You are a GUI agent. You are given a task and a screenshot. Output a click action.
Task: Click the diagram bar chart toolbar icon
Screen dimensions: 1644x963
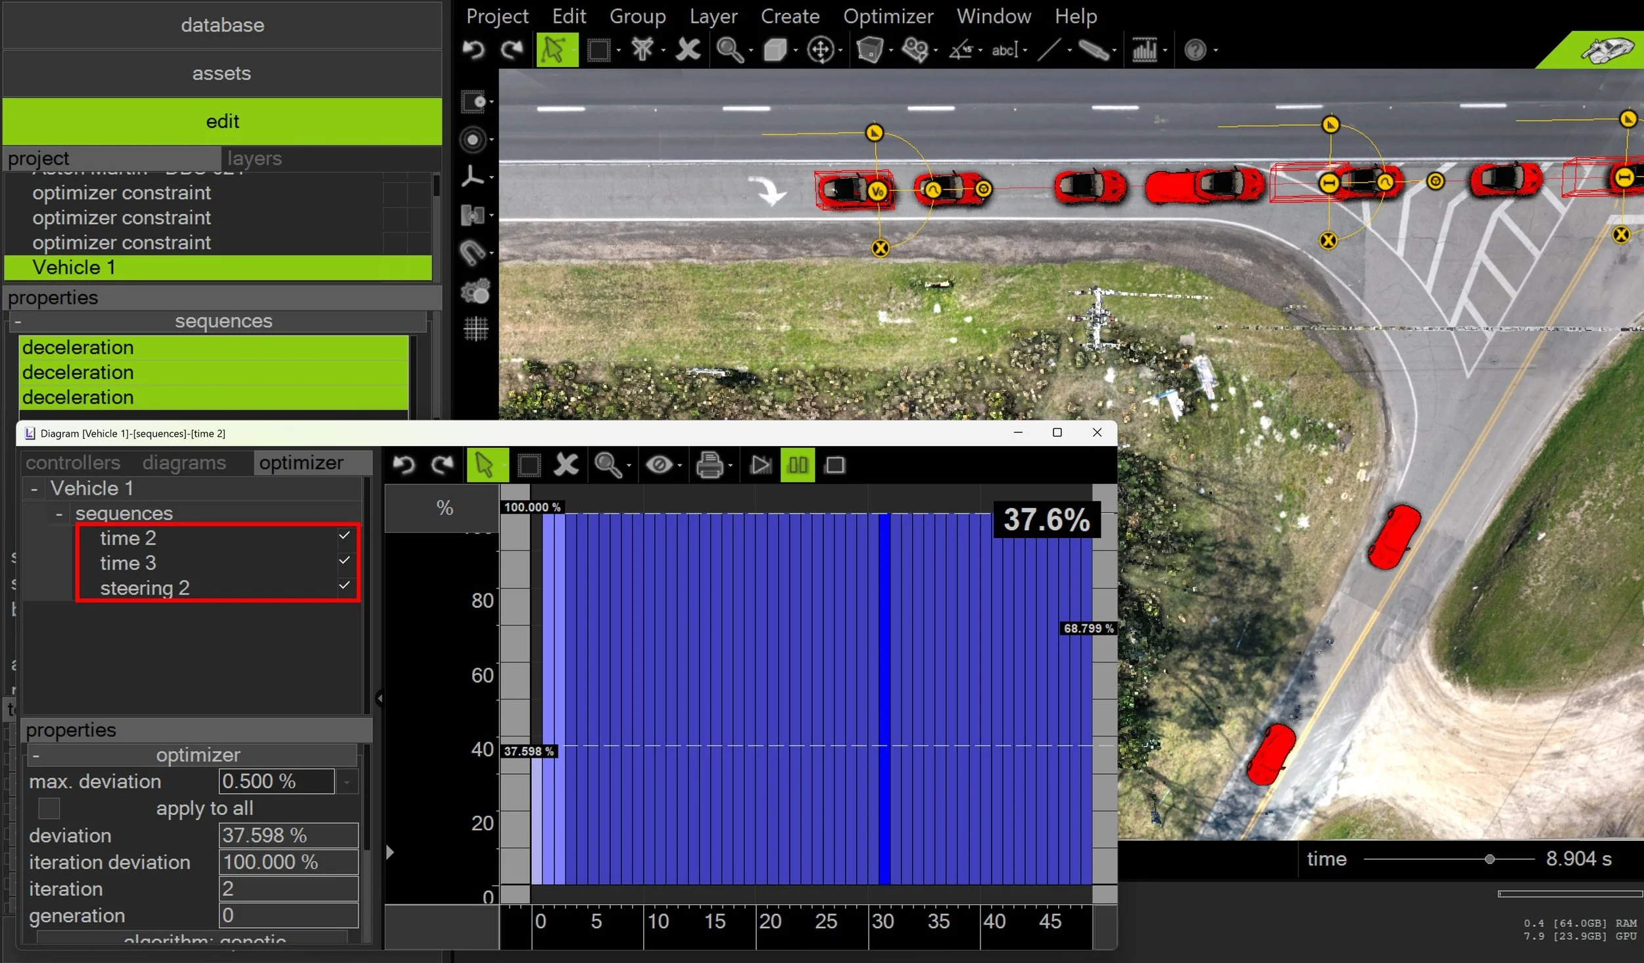tap(1144, 49)
